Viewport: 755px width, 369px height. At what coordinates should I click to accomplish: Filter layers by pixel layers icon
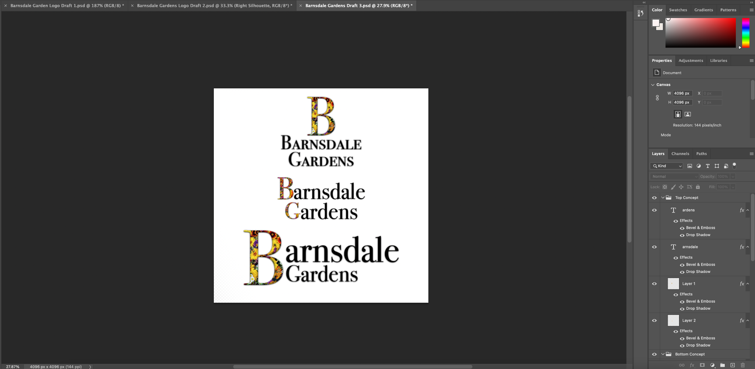pyautogui.click(x=689, y=166)
